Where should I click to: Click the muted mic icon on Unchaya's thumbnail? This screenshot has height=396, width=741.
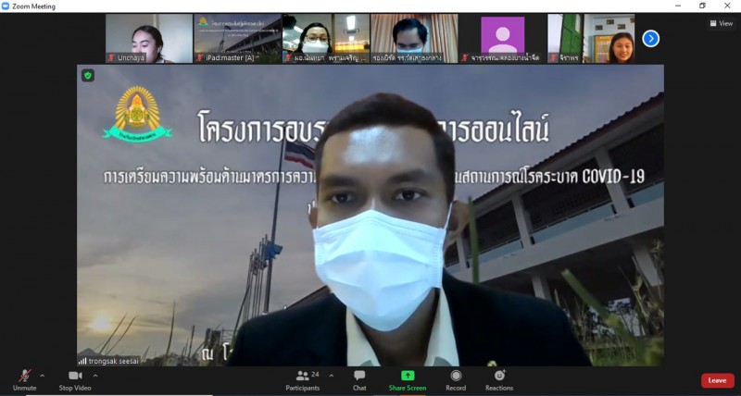tap(110, 58)
